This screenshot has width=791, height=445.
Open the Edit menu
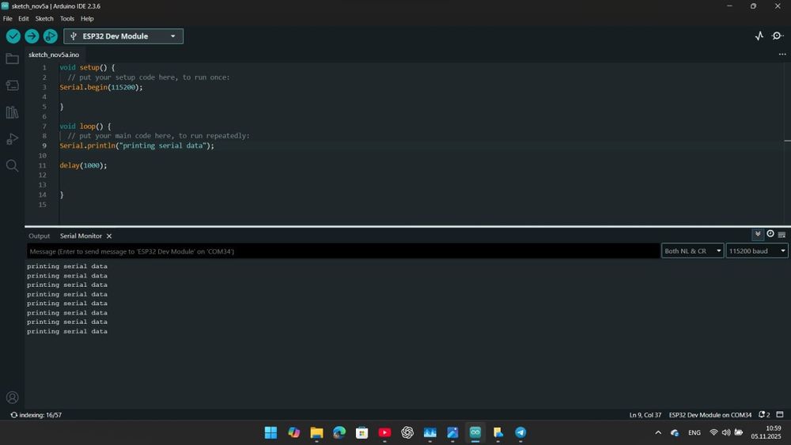pyautogui.click(x=24, y=19)
